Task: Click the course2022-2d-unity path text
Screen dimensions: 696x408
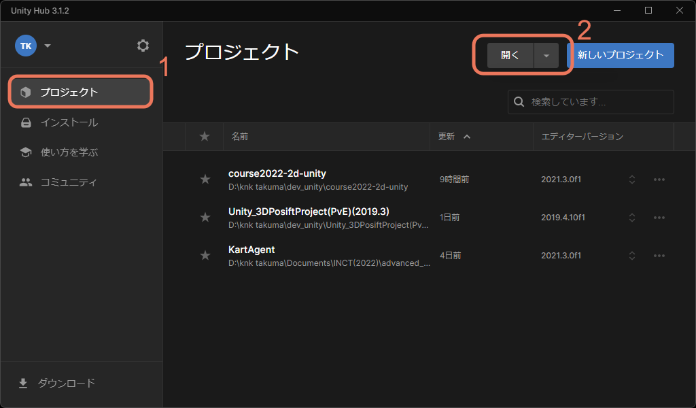Action: pyautogui.click(x=318, y=187)
